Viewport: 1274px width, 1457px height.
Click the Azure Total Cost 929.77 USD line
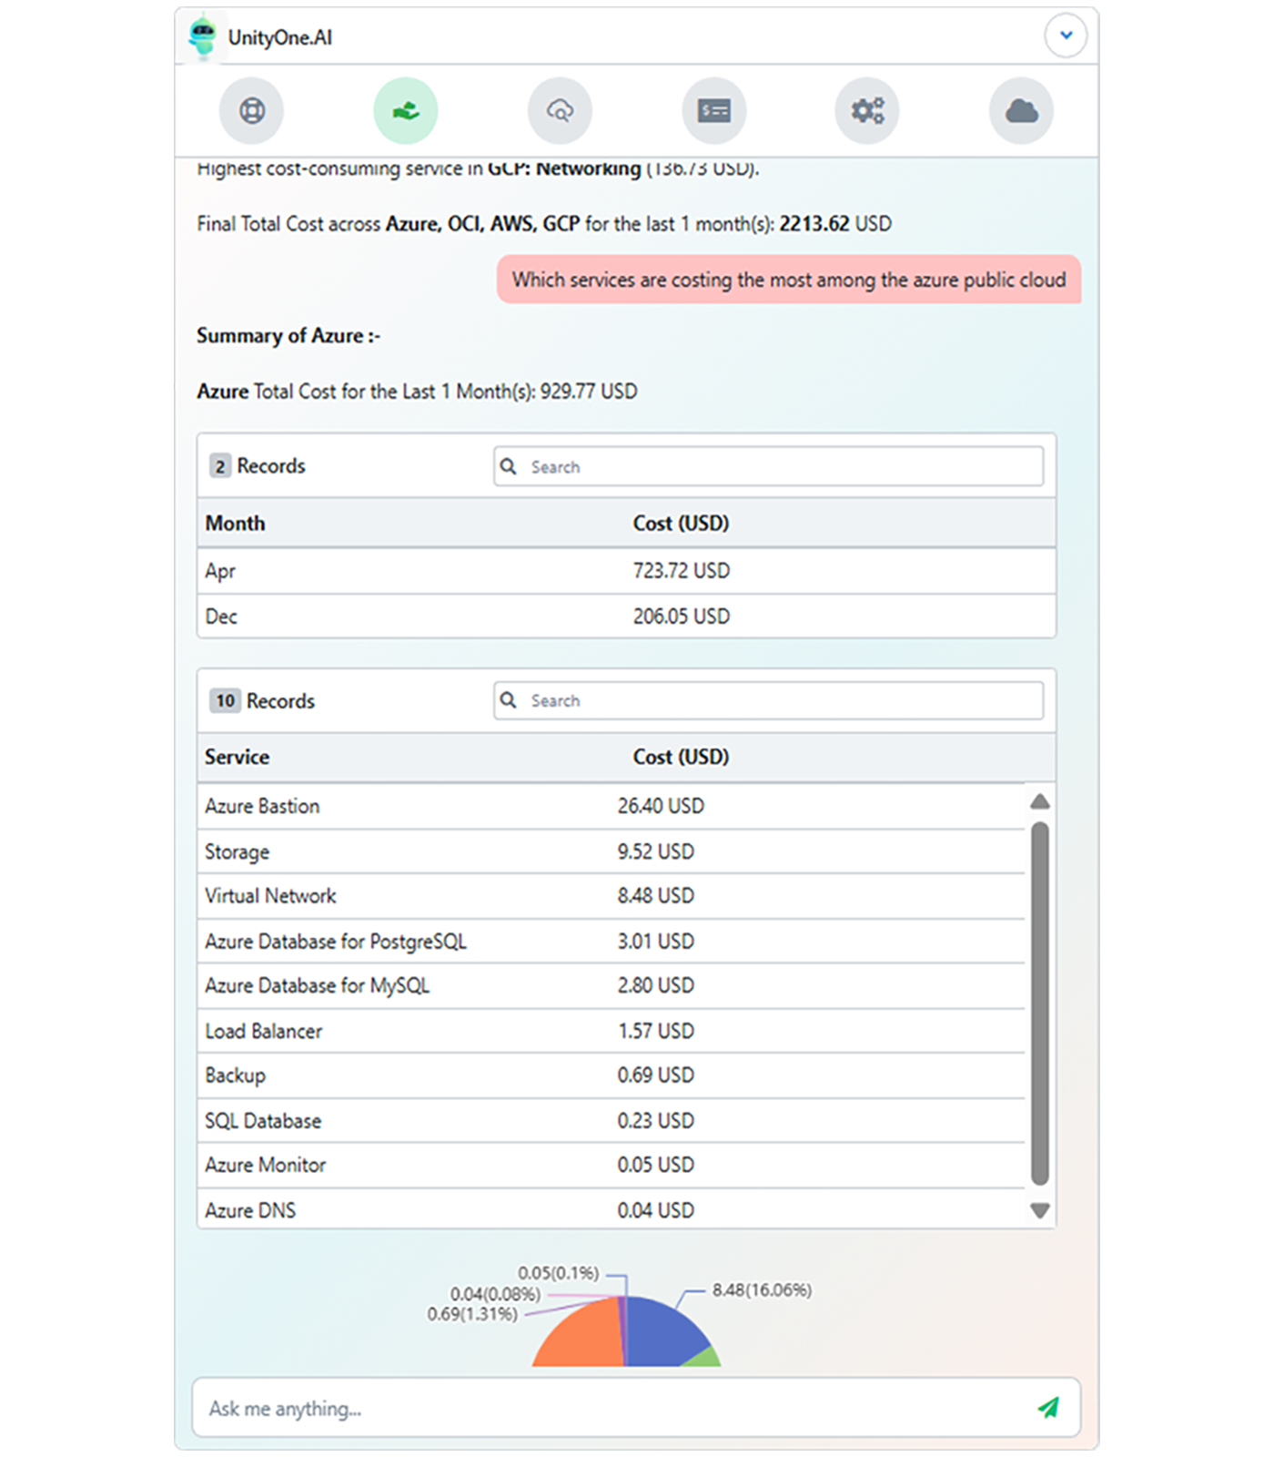pos(417,392)
